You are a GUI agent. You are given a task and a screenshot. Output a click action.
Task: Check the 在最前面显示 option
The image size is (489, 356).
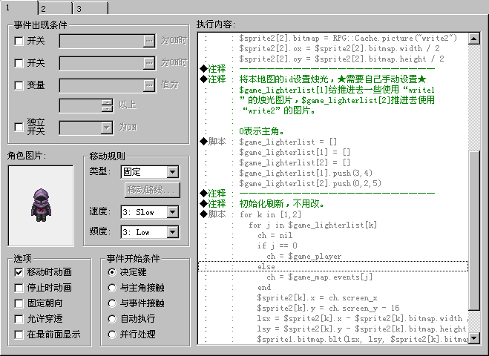(x=19, y=334)
